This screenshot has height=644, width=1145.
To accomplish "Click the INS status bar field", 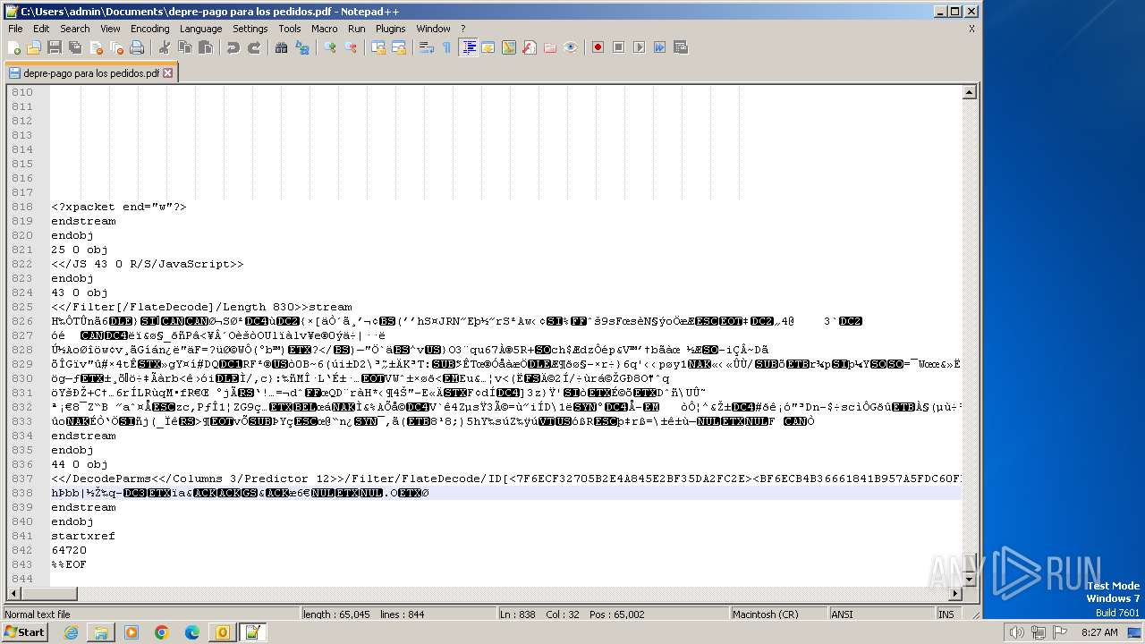I will pyautogui.click(x=946, y=614).
